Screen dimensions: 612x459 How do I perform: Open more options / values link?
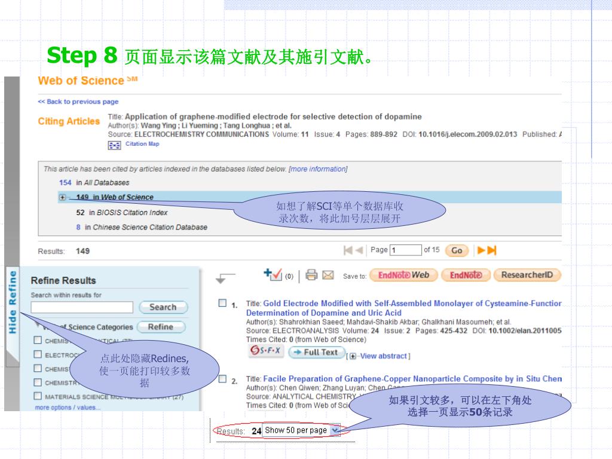(x=68, y=408)
